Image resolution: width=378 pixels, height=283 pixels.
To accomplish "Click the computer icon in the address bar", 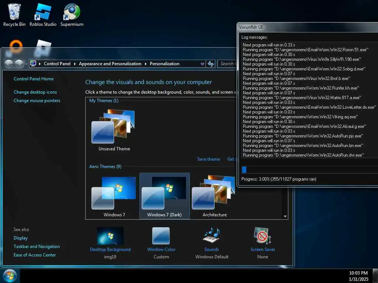I will (x=33, y=63).
